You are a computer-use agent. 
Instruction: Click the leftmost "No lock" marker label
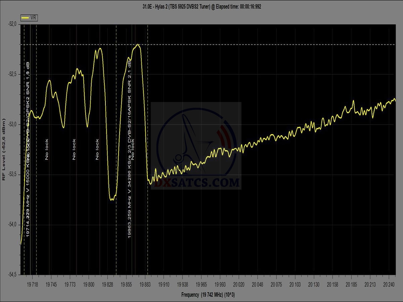click(x=47, y=149)
